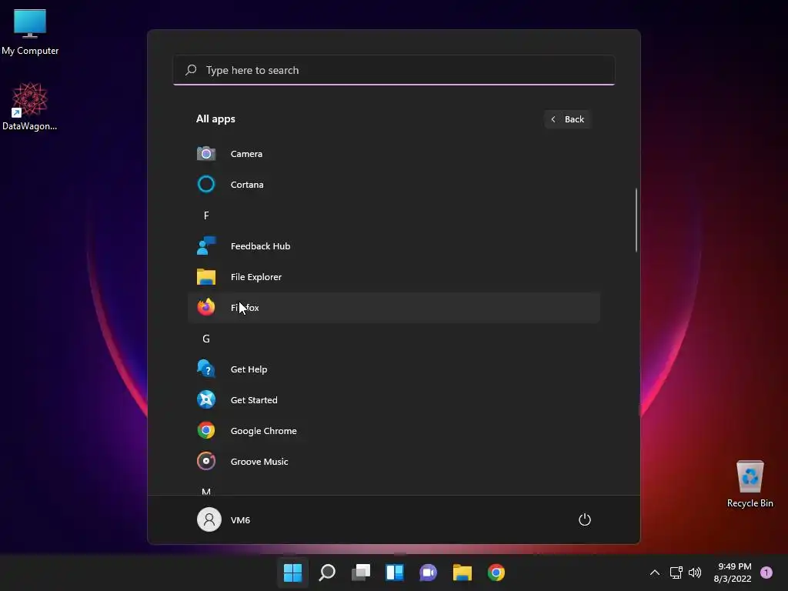Open the Feedback Hub icon
This screenshot has height=591, width=788.
(x=206, y=245)
